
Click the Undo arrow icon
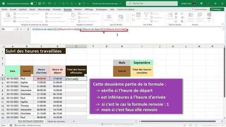point(43,4)
